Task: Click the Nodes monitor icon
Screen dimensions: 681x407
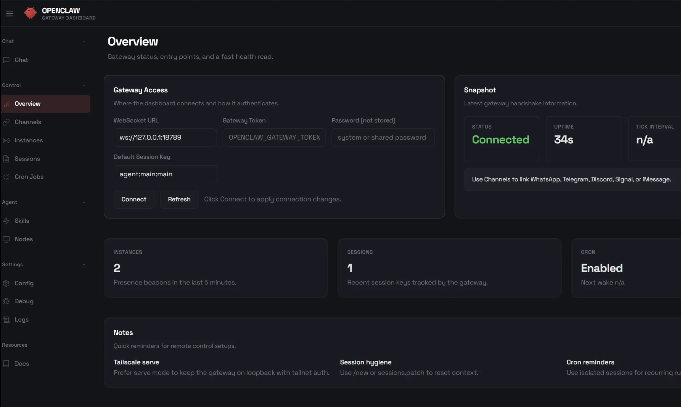Action: click(x=6, y=239)
